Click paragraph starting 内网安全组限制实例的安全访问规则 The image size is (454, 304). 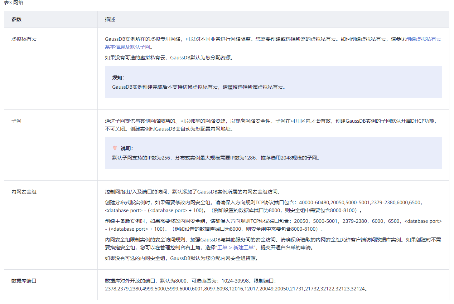pyautogui.click(x=273, y=244)
